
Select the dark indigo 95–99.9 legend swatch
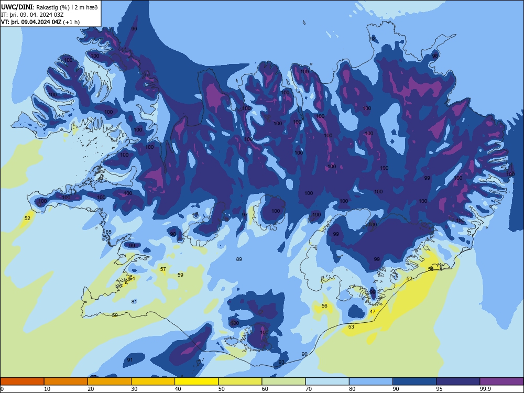[x=458, y=381]
